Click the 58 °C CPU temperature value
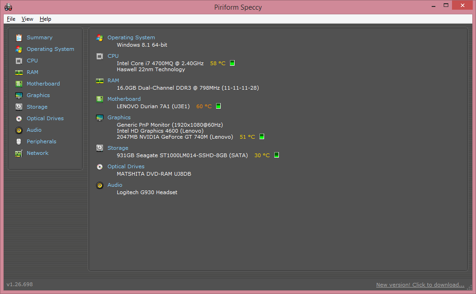This screenshot has height=294, width=476. tap(217, 63)
